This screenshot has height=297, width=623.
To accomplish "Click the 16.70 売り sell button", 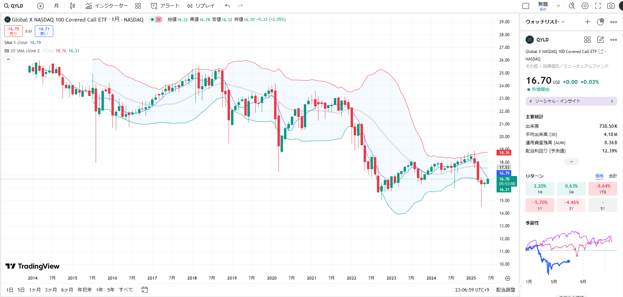I will [14, 31].
